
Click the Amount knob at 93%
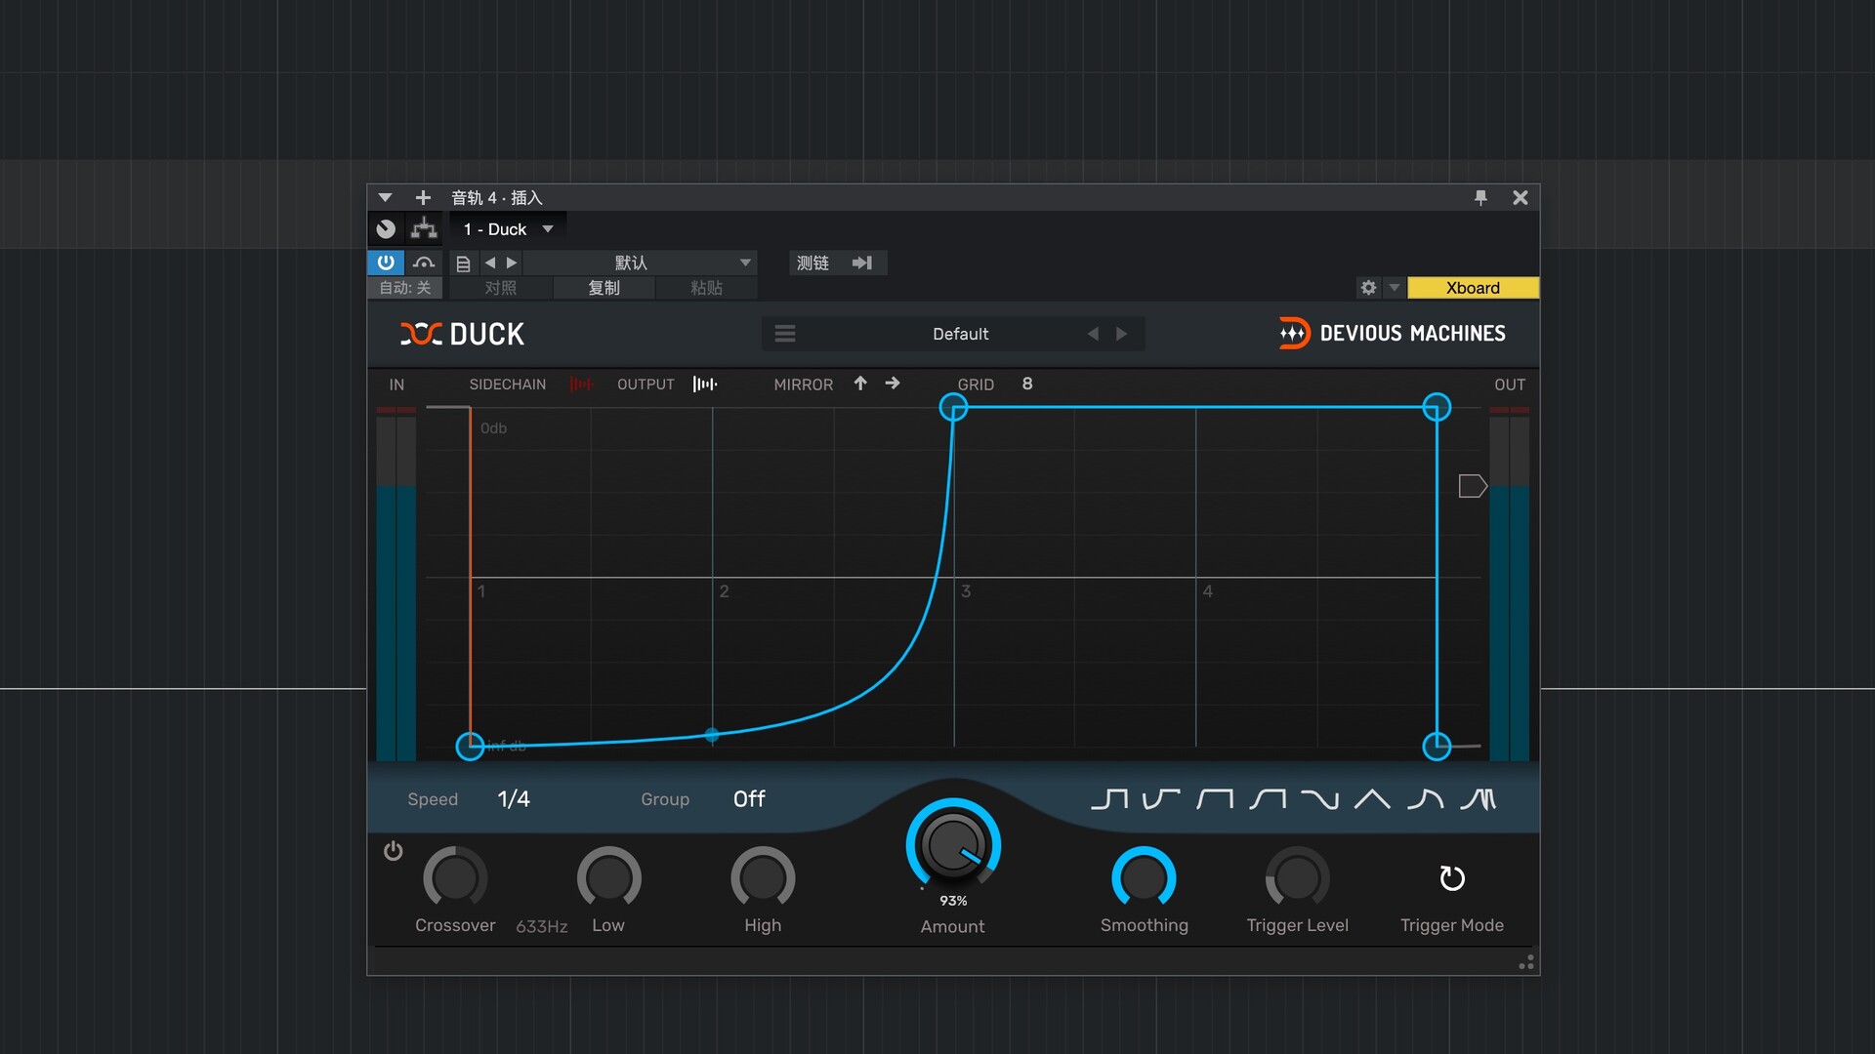(953, 845)
